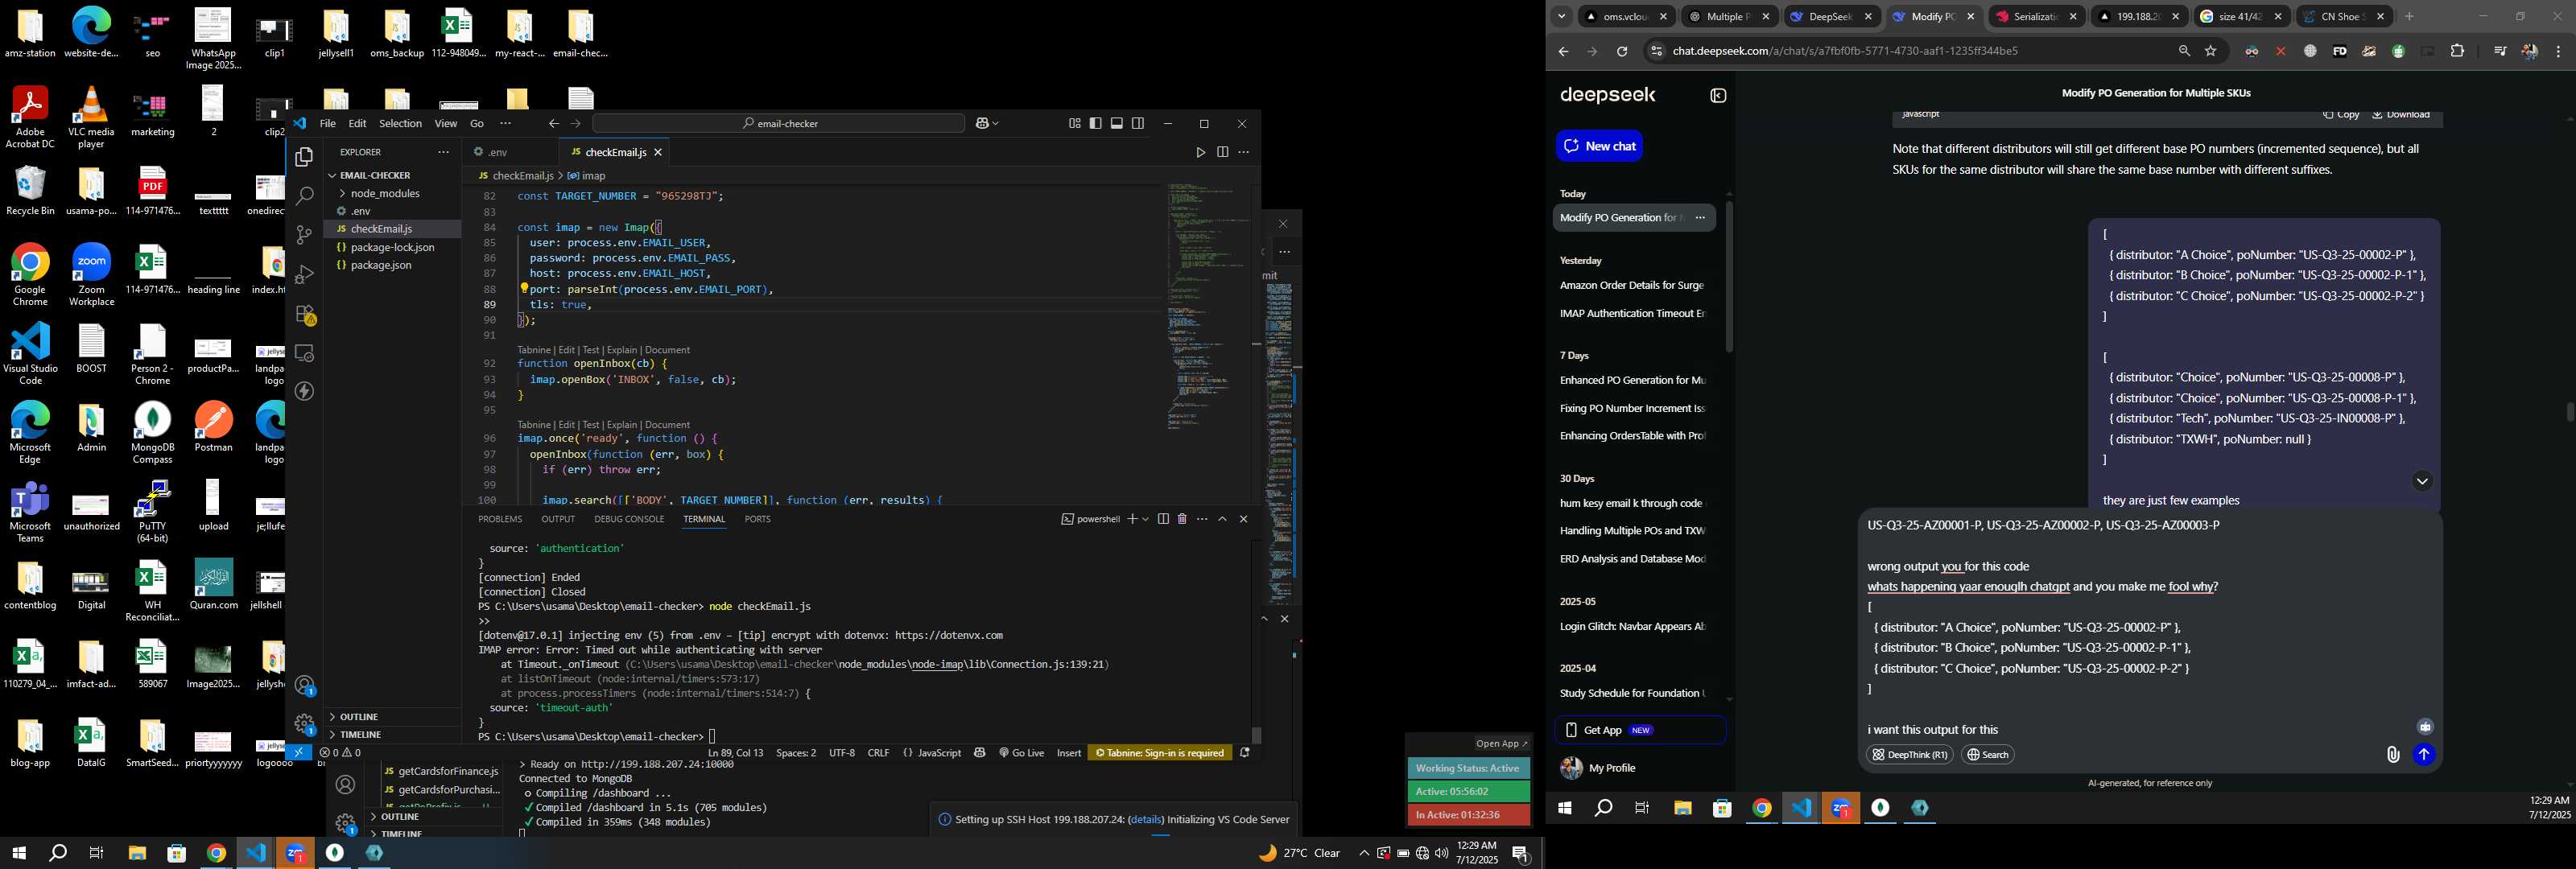Toggle the Insert mode status bar item
Screen dimensions: 2576x869
(x=1069, y=753)
